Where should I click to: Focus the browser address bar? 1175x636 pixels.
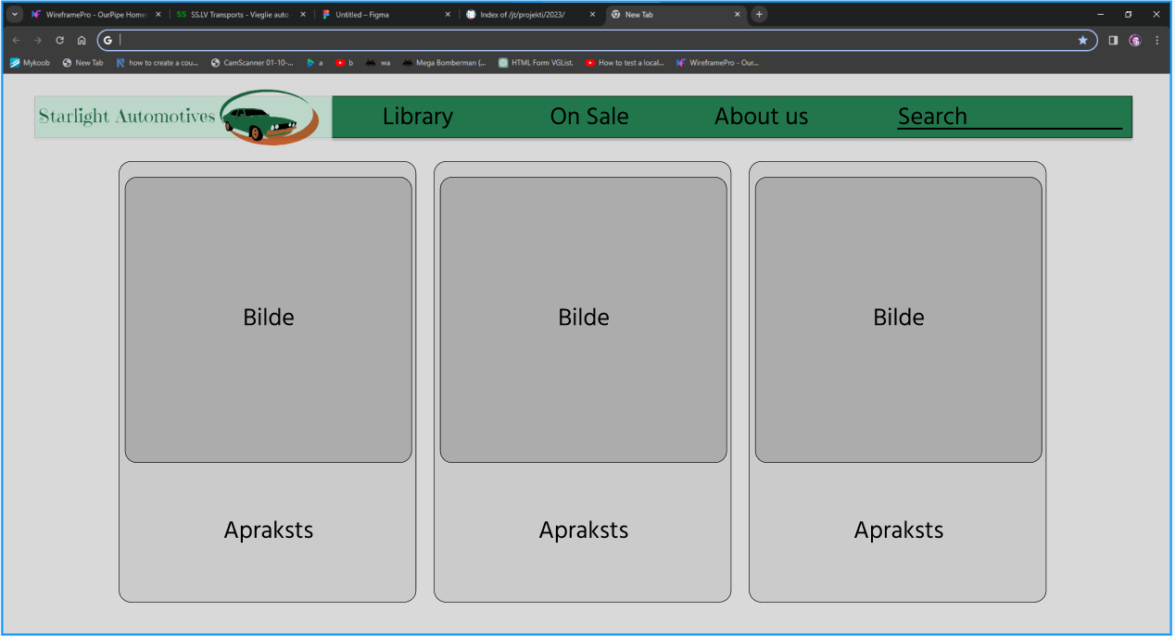tap(593, 41)
